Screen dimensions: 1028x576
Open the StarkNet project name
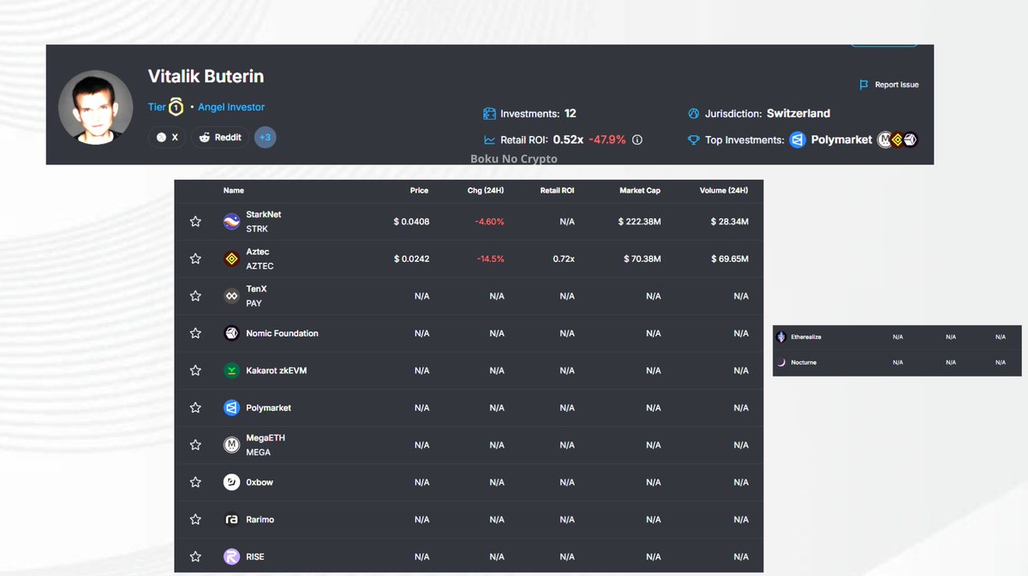click(x=263, y=215)
